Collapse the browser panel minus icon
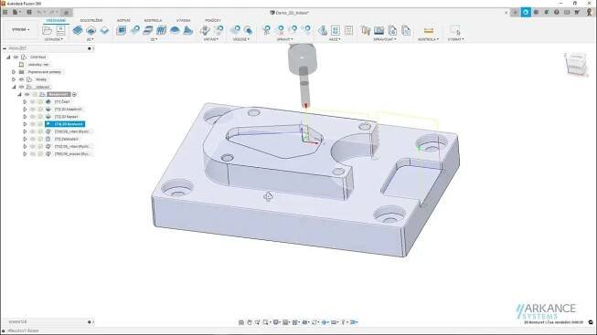 pyautogui.click(x=5, y=48)
